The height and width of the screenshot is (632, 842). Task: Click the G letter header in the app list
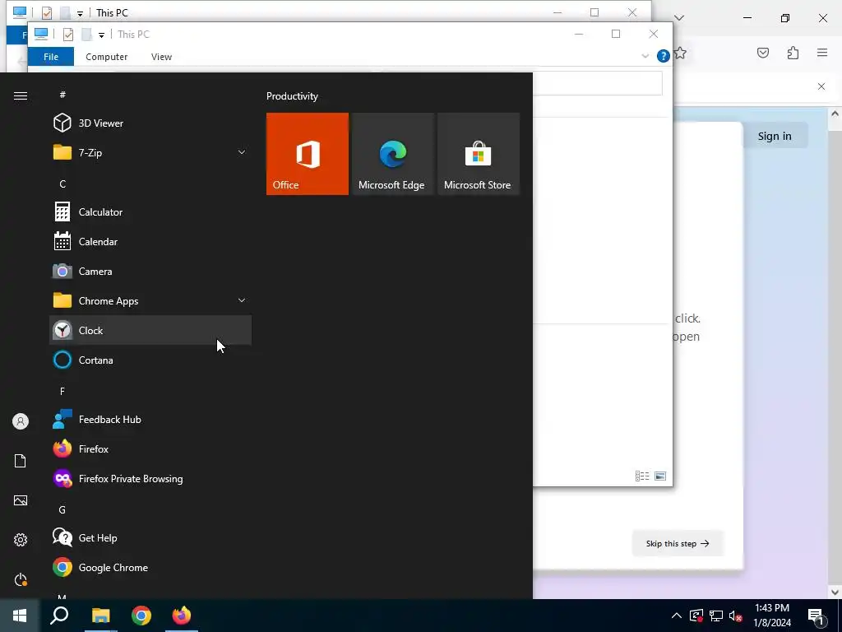tap(62, 509)
